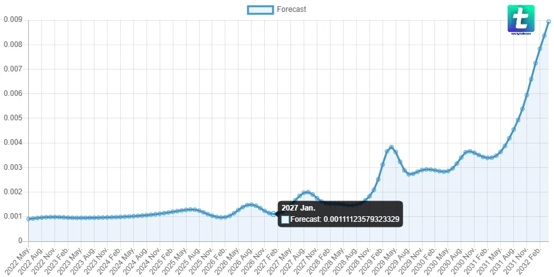Click the 0.003 y-axis label
554x277 pixels.
tap(13, 167)
